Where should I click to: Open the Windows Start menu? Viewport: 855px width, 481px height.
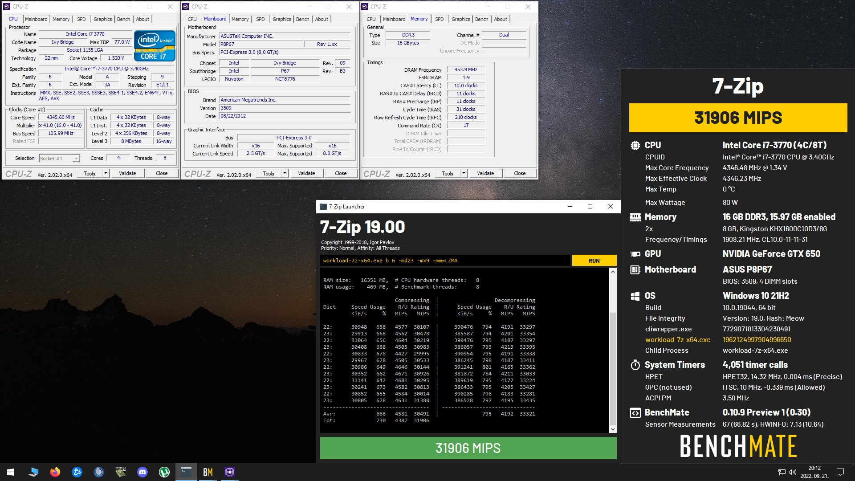[x=11, y=472]
